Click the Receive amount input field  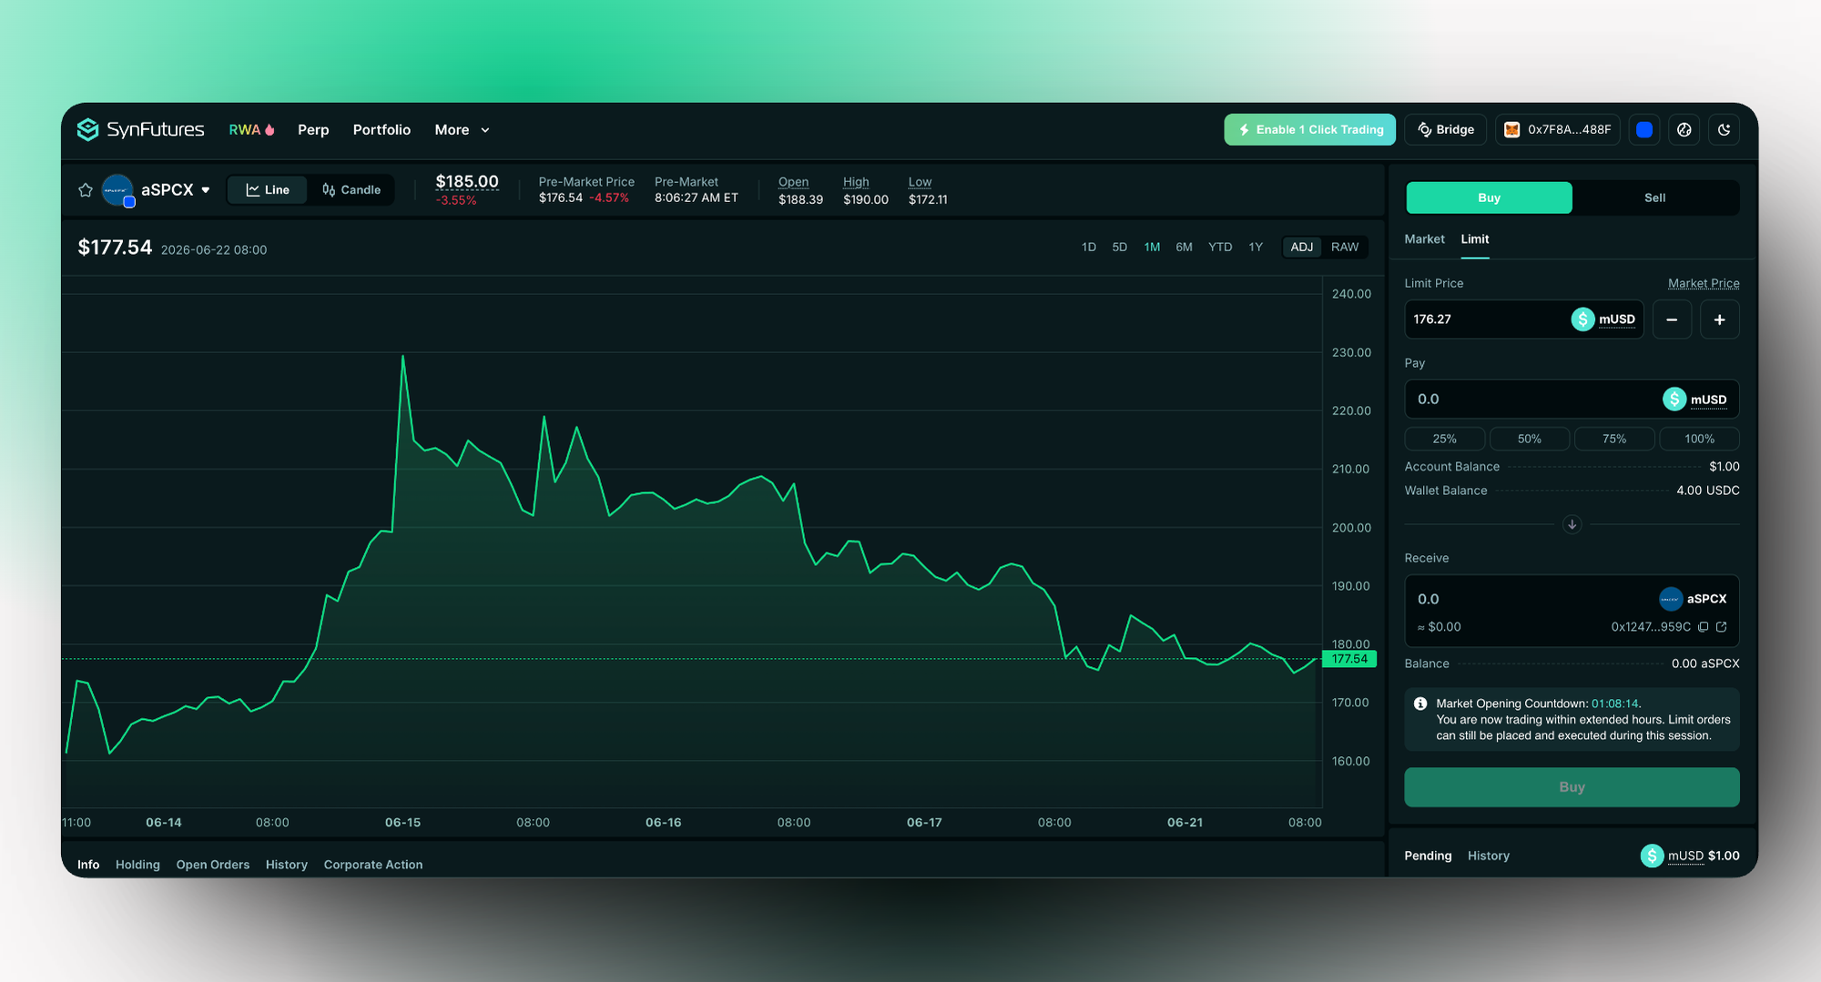[1572, 611]
